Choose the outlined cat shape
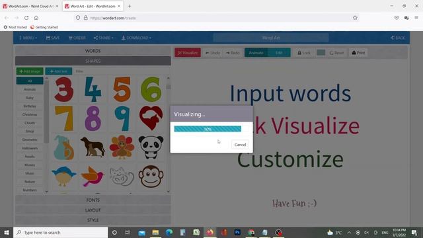The height and width of the screenshot is (238, 423). [122, 177]
